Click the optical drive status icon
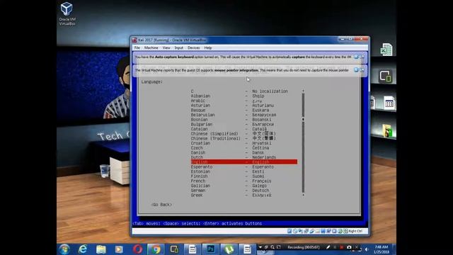Viewport: 453px width, 255px height. [x=295, y=231]
